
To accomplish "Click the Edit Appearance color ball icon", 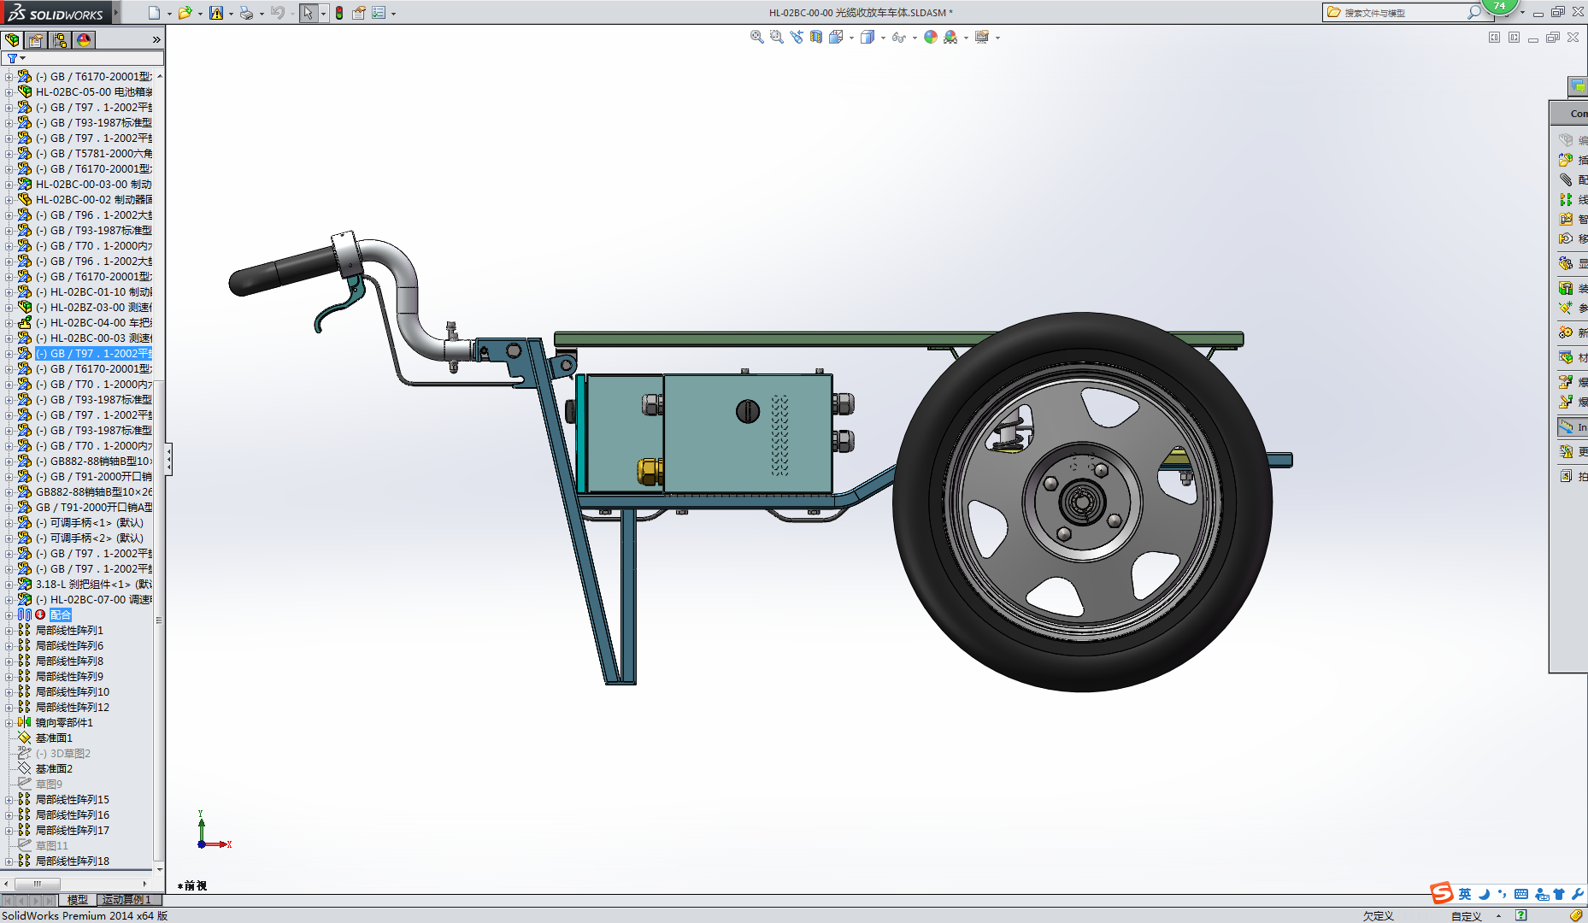I will (930, 37).
